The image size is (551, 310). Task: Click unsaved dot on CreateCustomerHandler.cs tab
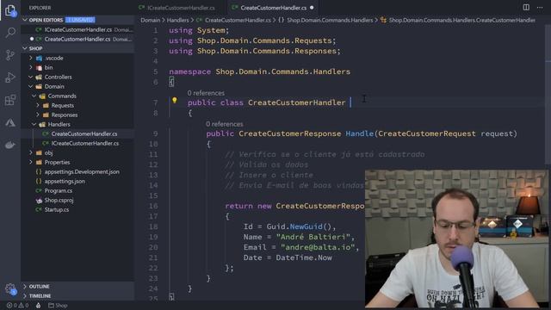point(312,8)
